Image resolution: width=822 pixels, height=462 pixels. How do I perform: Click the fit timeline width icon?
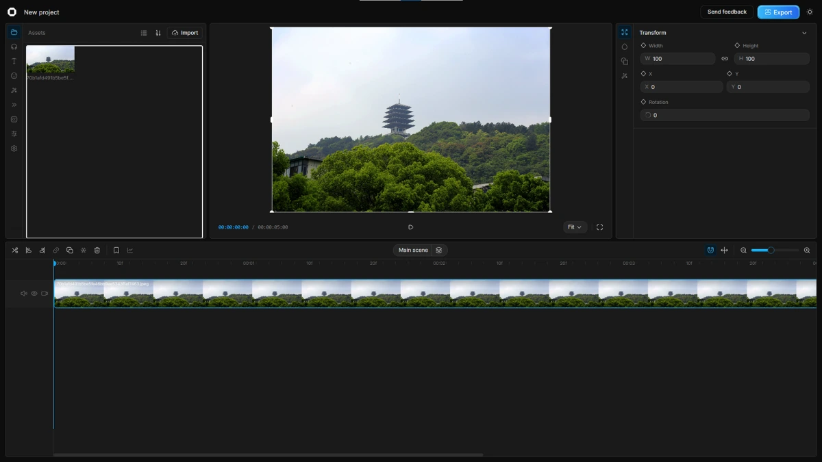click(x=725, y=251)
